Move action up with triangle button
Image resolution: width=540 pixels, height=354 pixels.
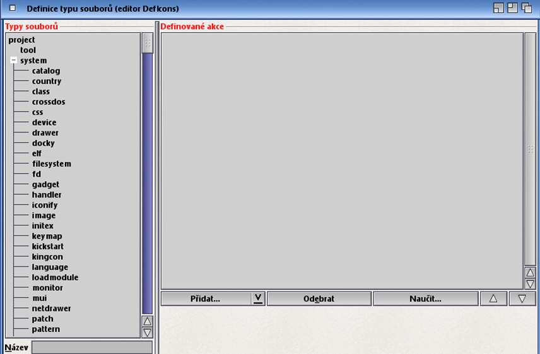tap(493, 298)
